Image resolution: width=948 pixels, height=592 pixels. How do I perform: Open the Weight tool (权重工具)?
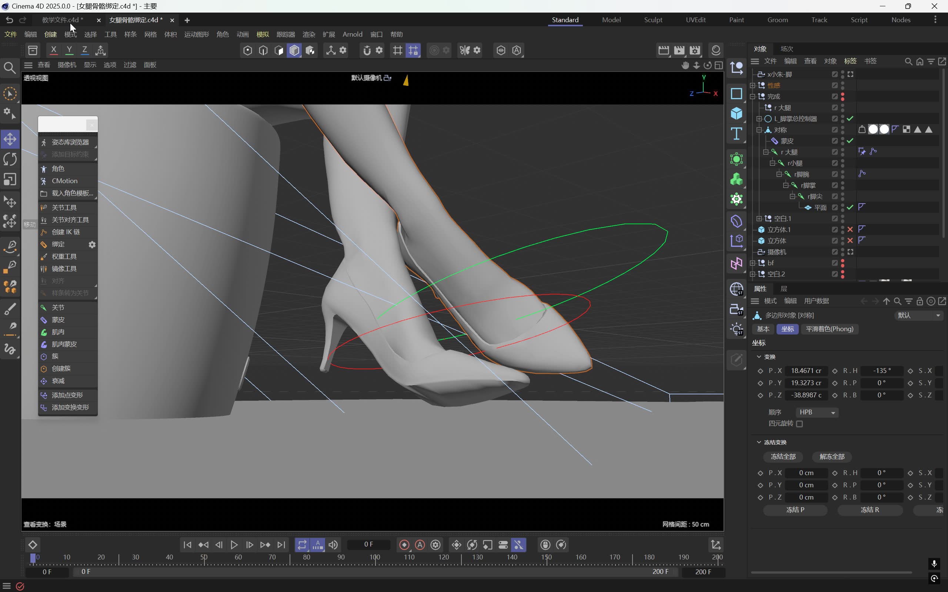64,256
